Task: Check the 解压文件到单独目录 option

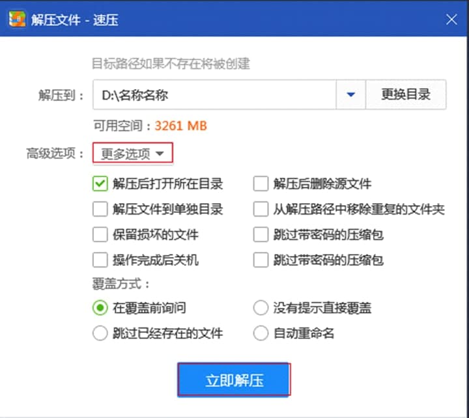Action: click(100, 210)
